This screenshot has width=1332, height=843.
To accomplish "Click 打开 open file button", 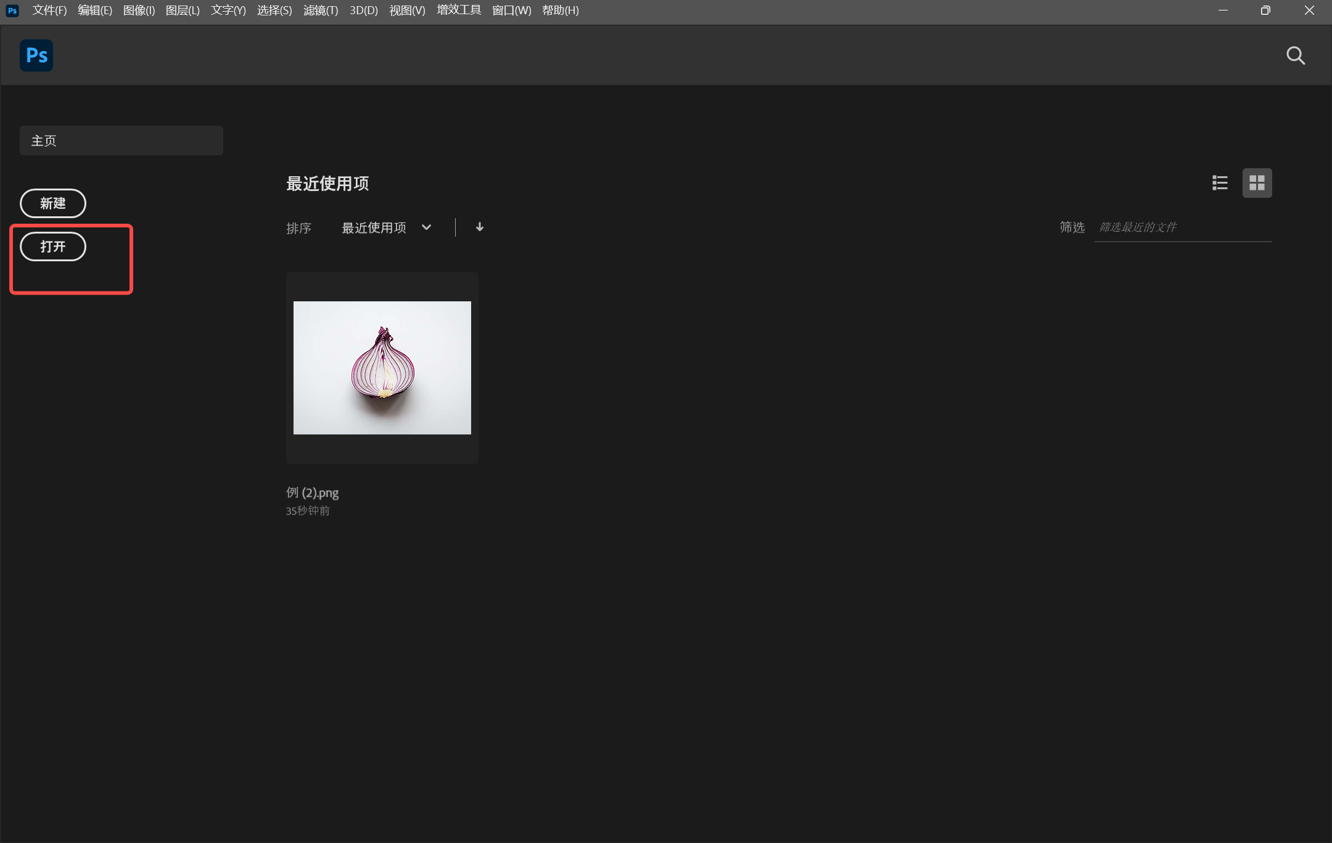I will click(x=54, y=246).
